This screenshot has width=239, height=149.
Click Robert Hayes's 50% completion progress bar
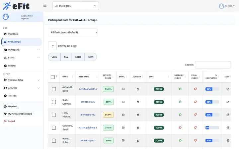tap(212, 140)
